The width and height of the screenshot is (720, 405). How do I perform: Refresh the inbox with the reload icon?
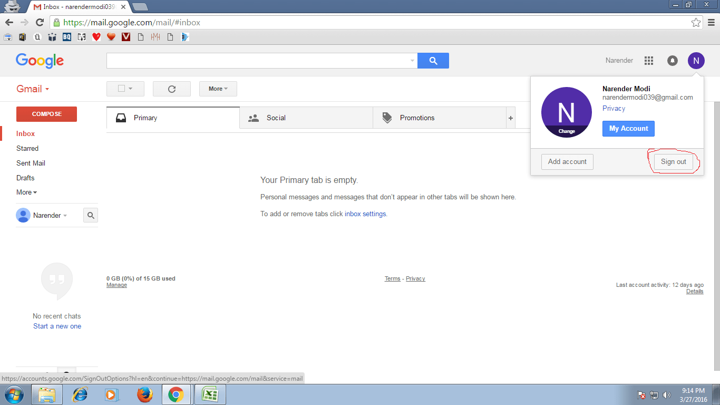click(x=171, y=89)
